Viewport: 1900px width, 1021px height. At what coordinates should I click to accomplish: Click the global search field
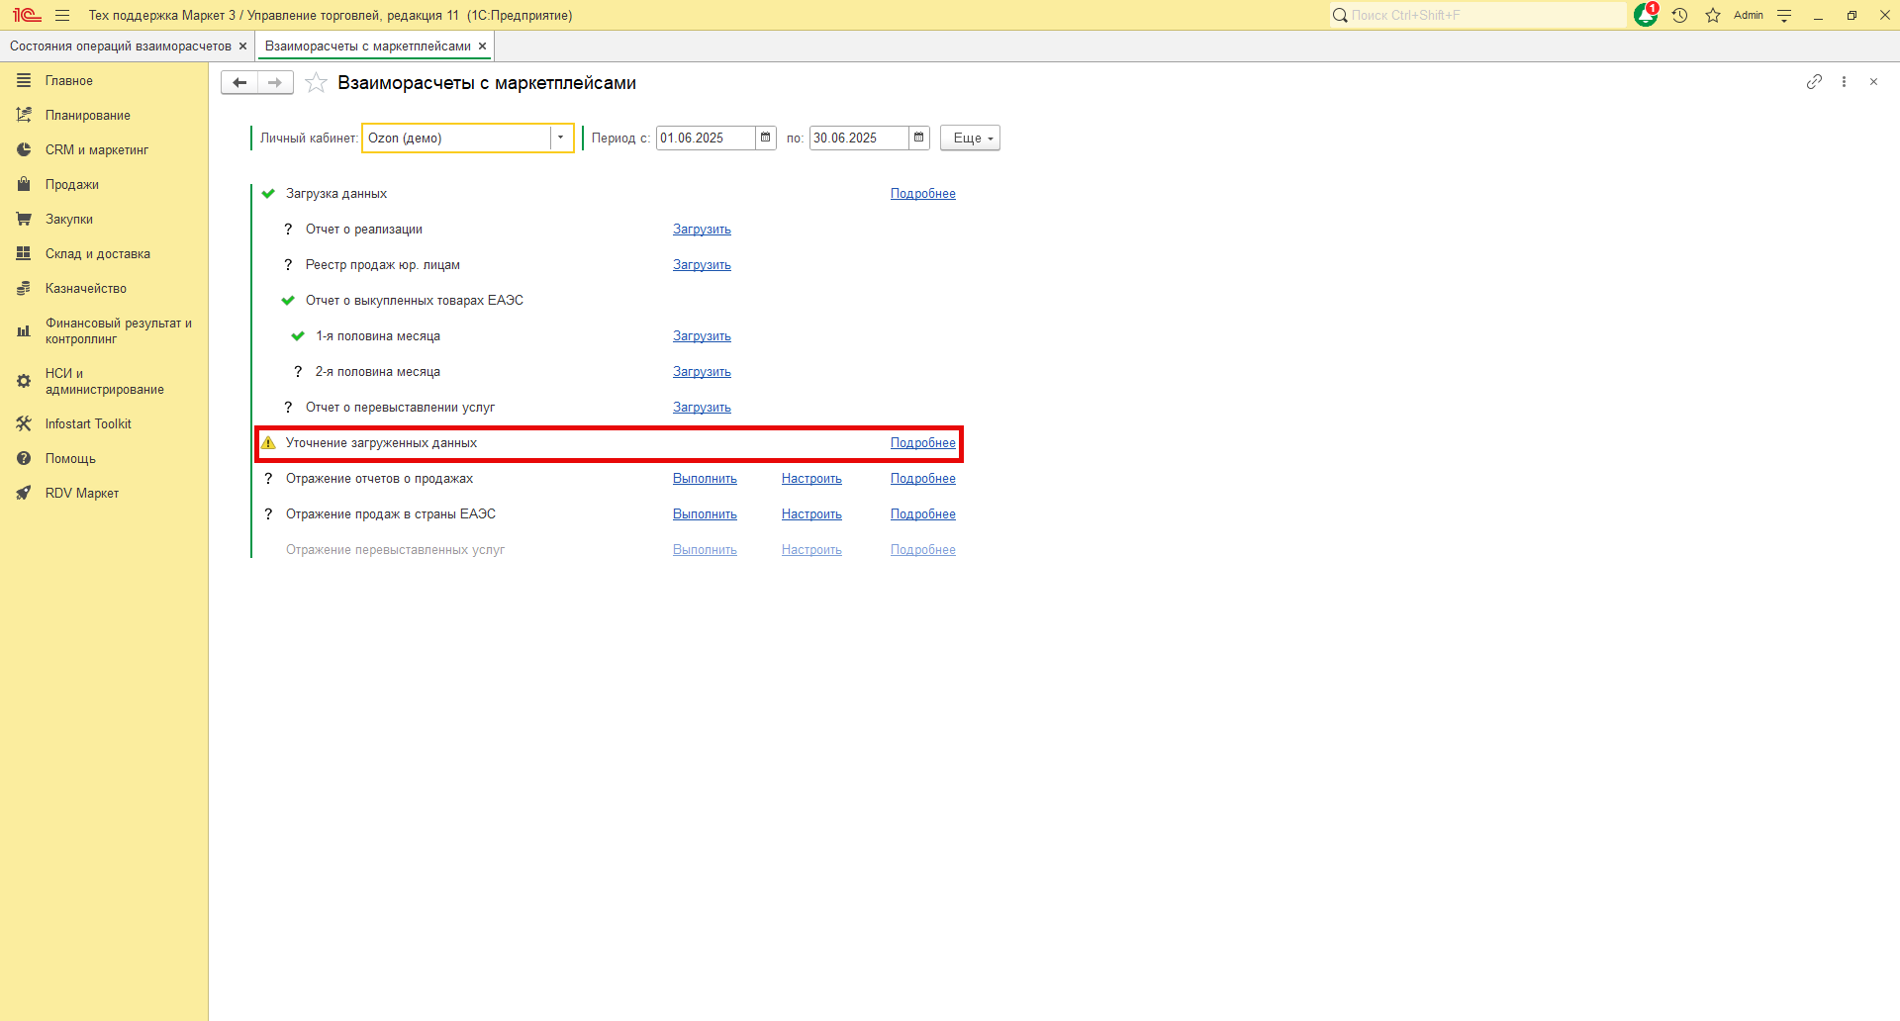[1479, 15]
